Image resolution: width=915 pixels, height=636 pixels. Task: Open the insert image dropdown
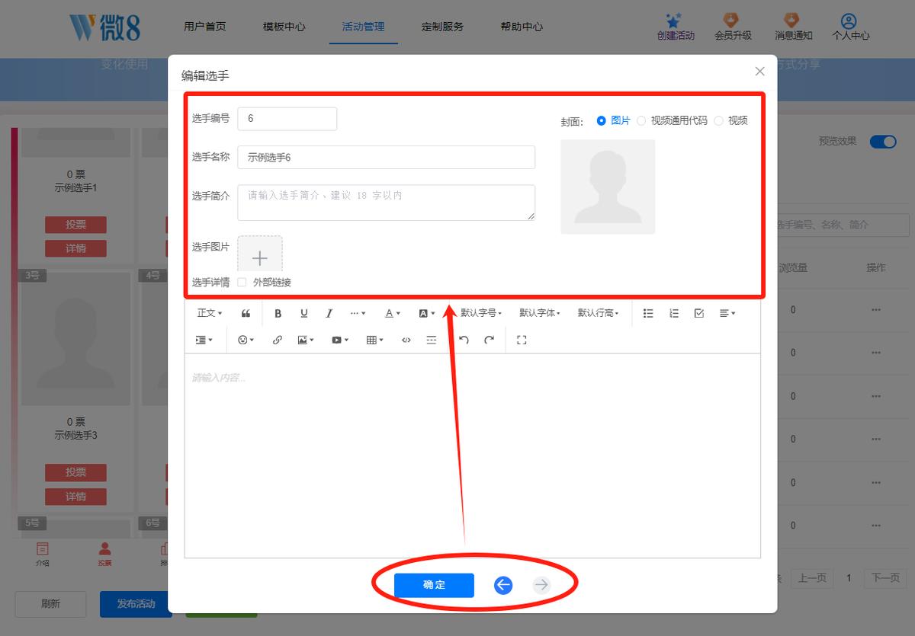tap(306, 340)
